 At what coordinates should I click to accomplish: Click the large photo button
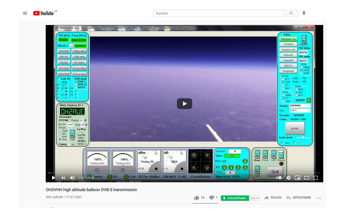coord(295,128)
